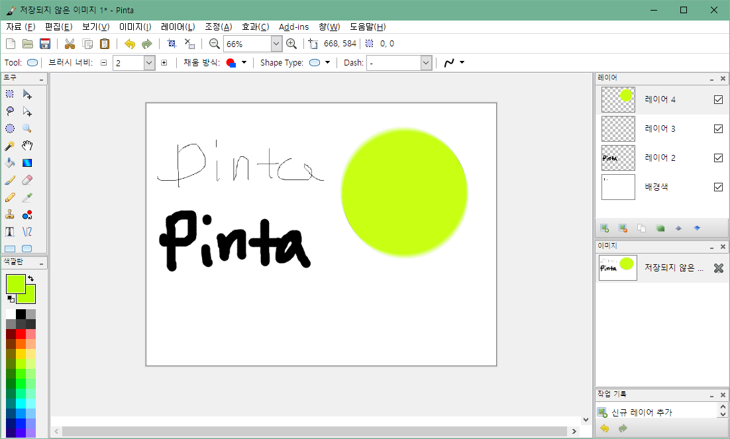Open a file with the folder icon
This screenshot has height=439, width=730.
tap(28, 44)
